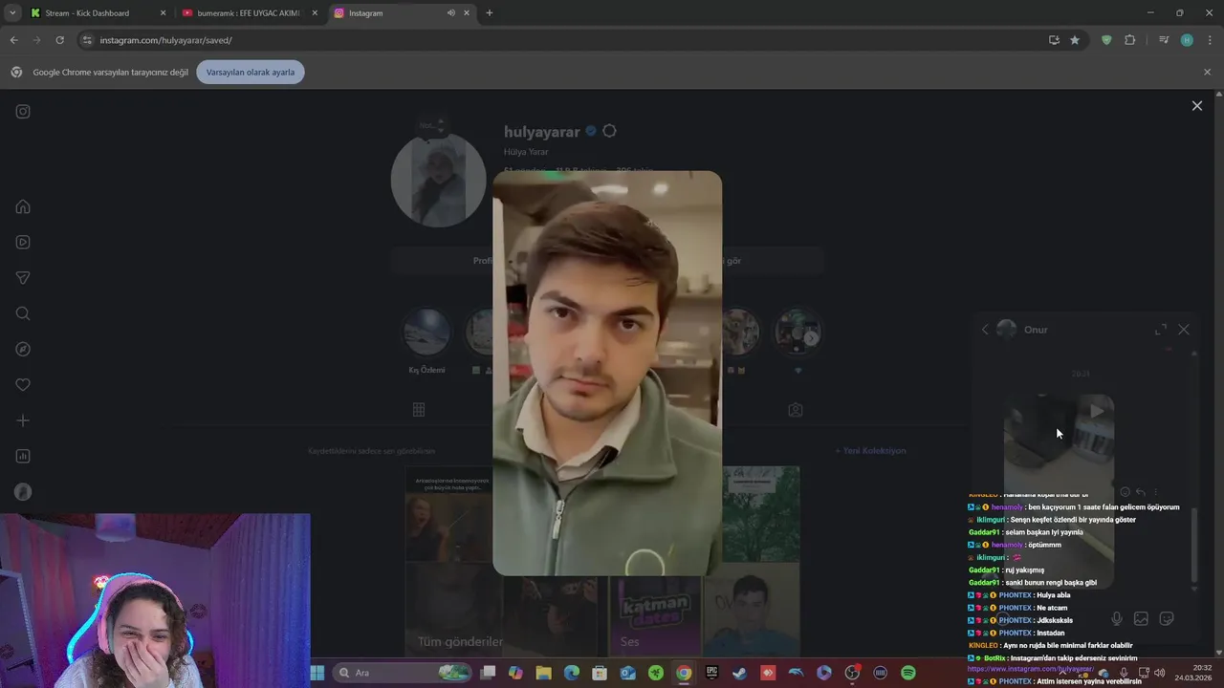Open sticker picker in Onur chat
Image resolution: width=1224 pixels, height=688 pixels.
1167,619
